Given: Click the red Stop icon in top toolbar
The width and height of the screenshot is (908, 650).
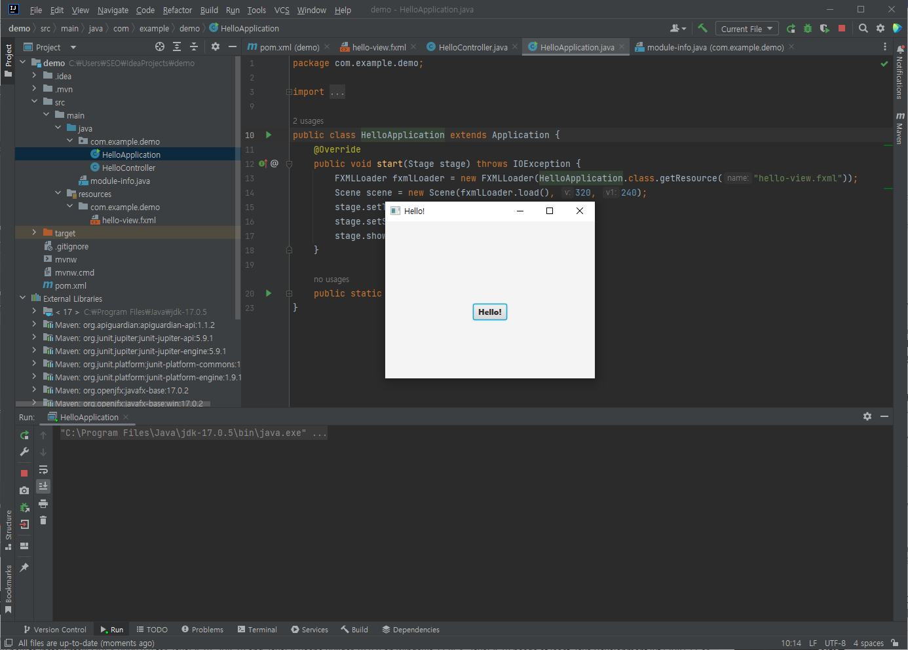Looking at the screenshot, I should (x=842, y=28).
